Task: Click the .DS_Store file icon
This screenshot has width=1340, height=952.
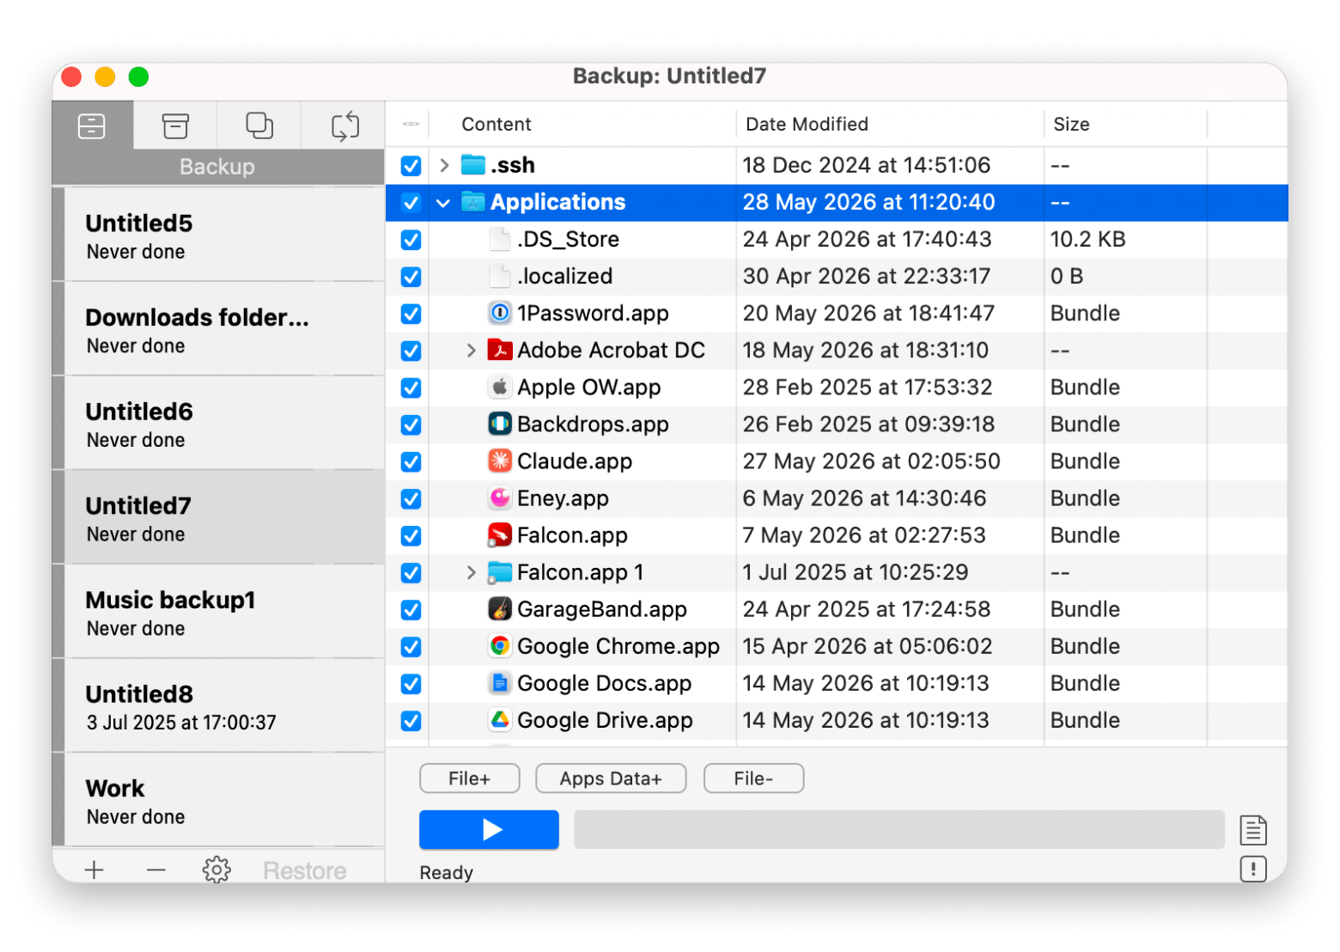Action: 500,239
